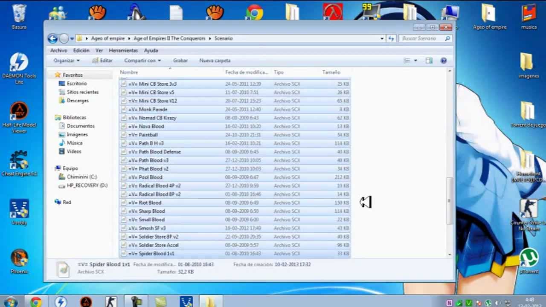Select the '=V= Spider Blood 1v1' file
Viewport: 546px width, 307px height.
235,254
